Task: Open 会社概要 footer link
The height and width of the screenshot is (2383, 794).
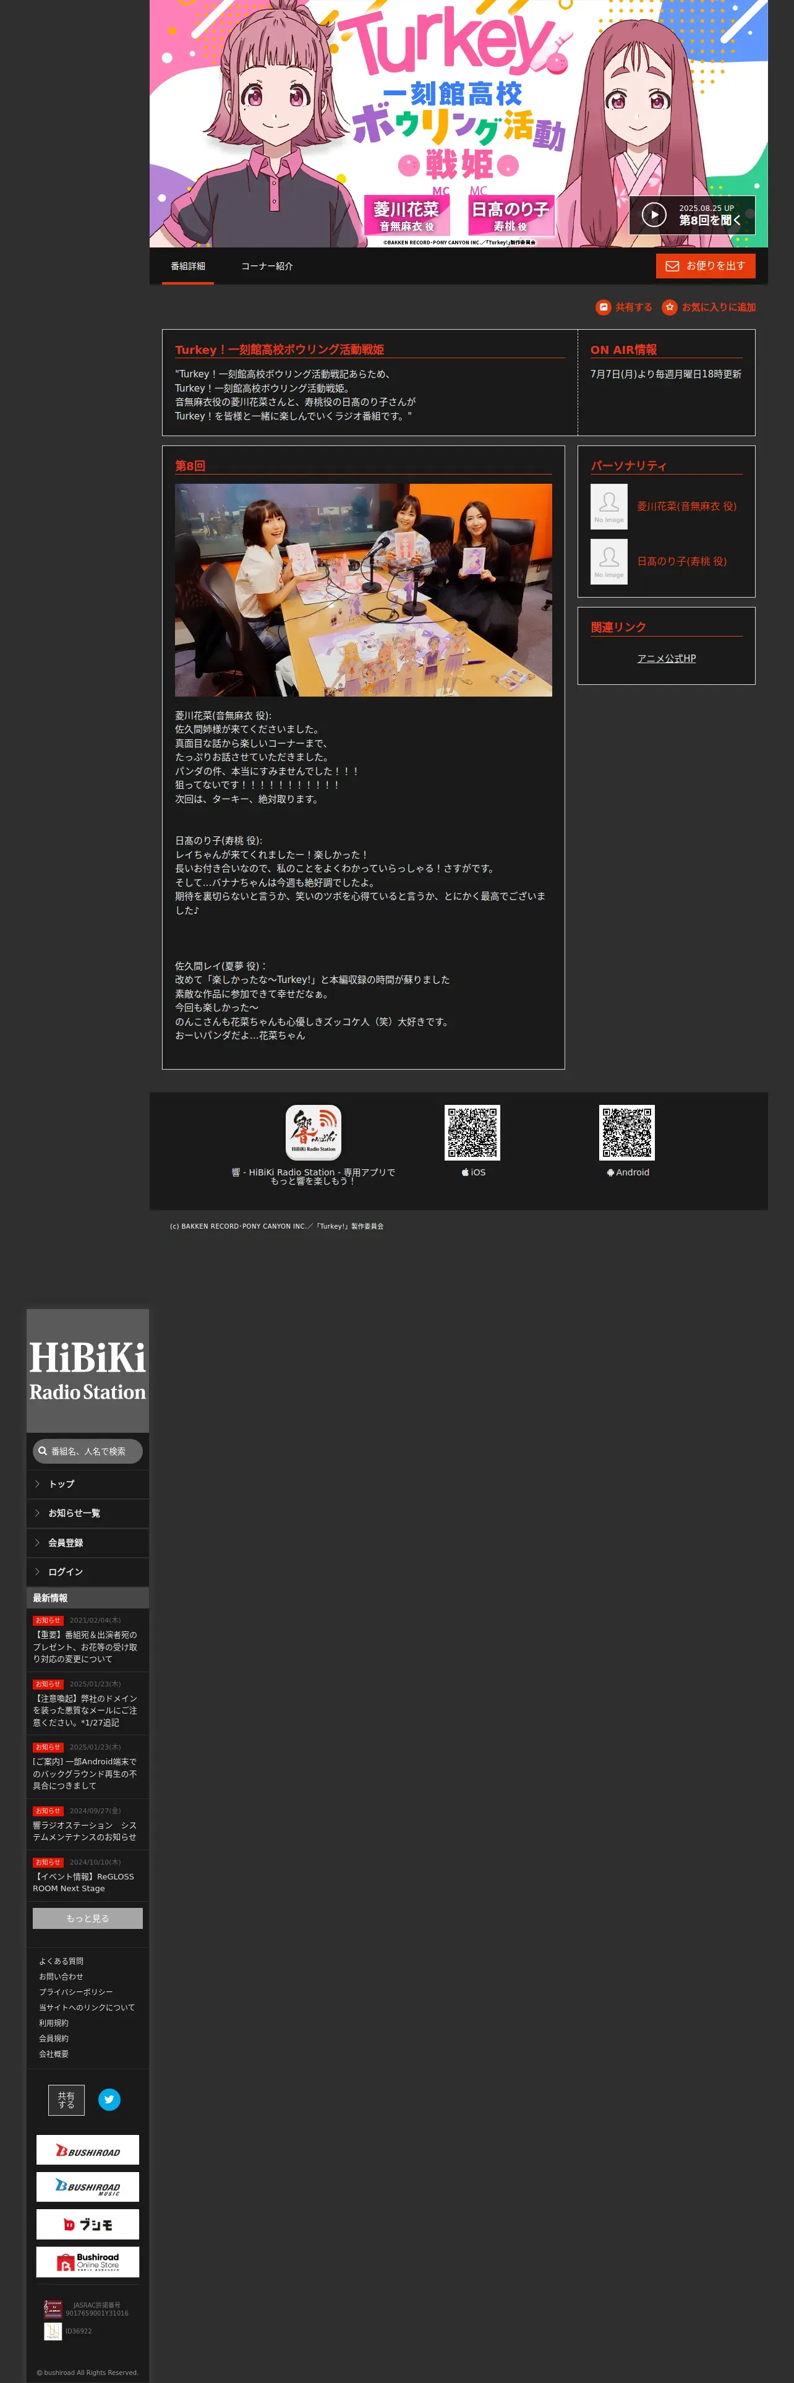Action: click(x=54, y=2054)
